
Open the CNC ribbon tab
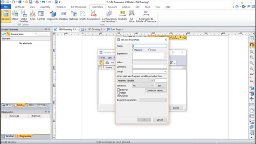pos(168,7)
